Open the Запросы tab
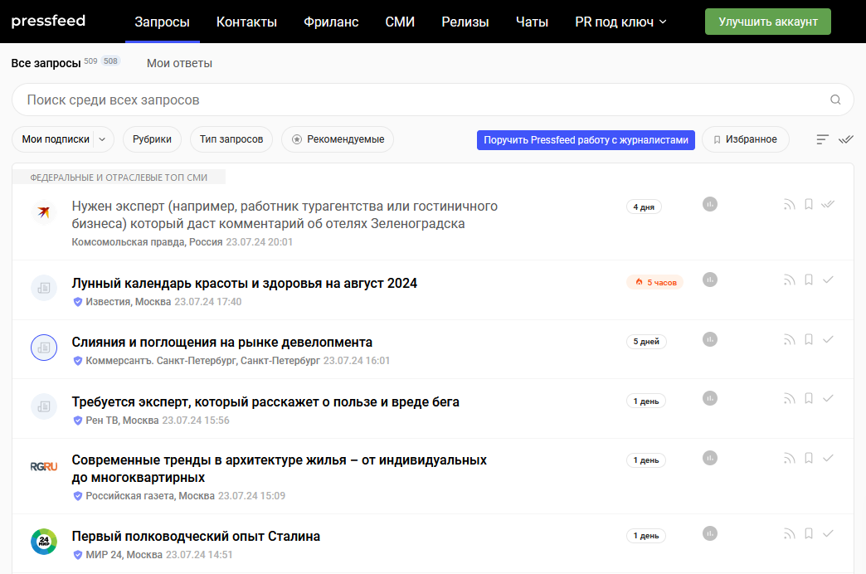This screenshot has width=866, height=574. 162,22
